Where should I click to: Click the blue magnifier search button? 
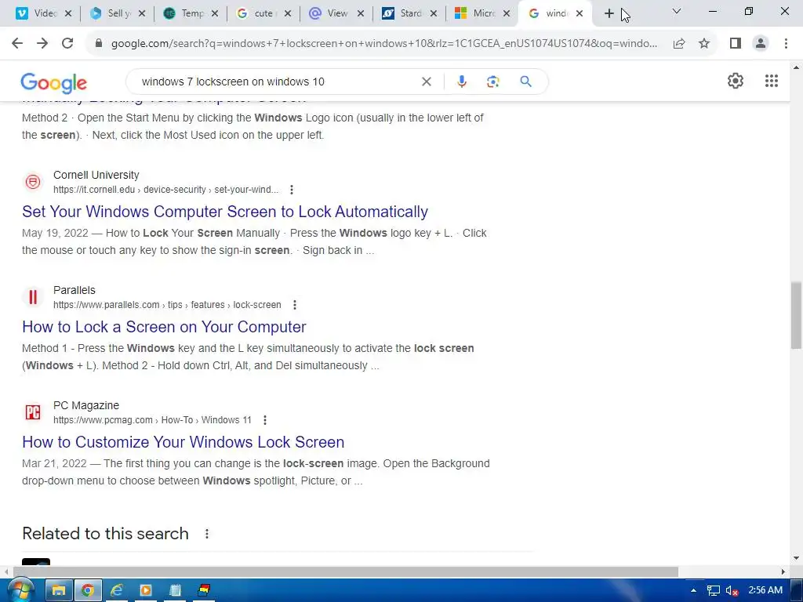[525, 82]
